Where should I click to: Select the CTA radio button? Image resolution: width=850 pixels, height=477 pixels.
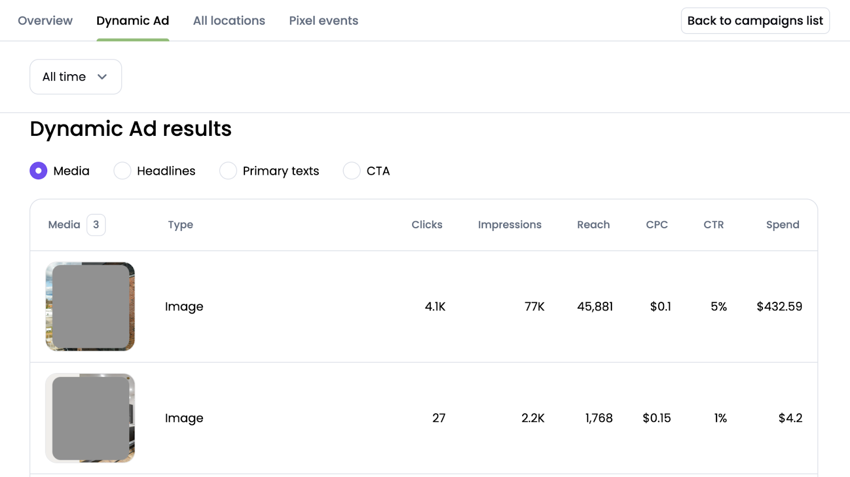click(x=352, y=171)
